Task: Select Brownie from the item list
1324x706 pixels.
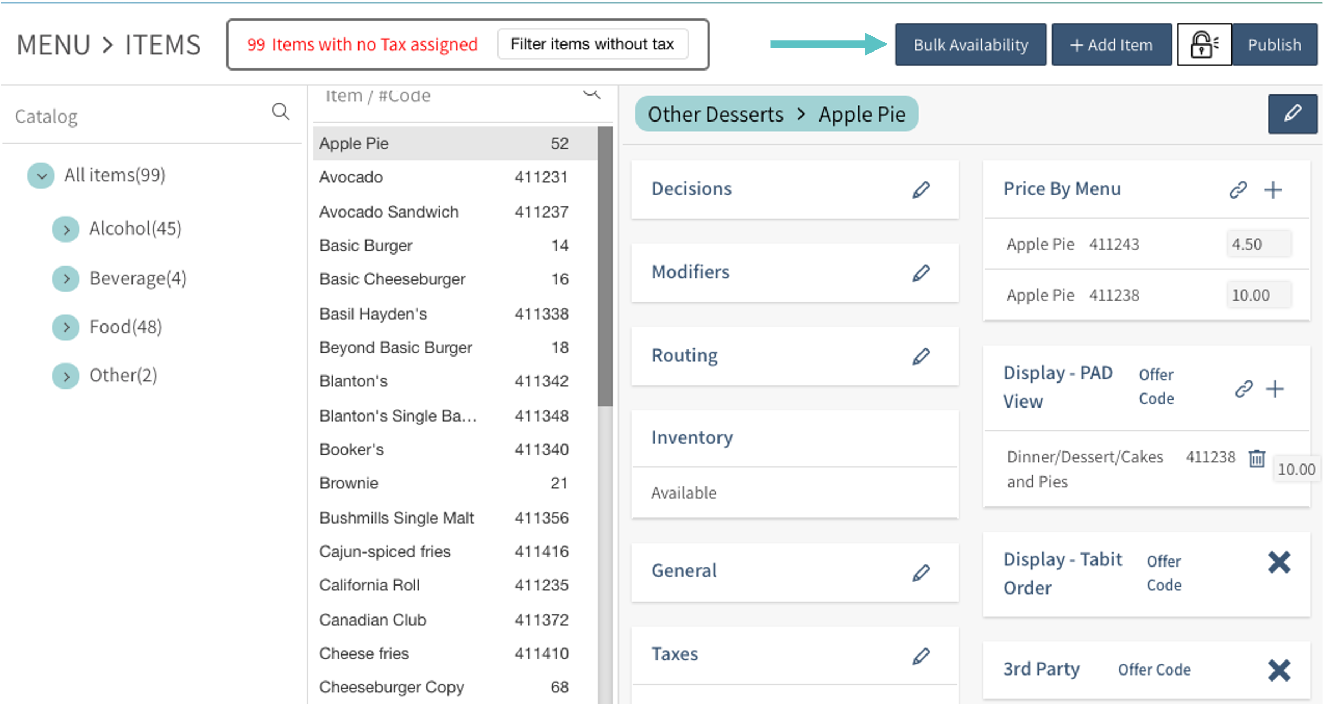Action: [x=349, y=483]
